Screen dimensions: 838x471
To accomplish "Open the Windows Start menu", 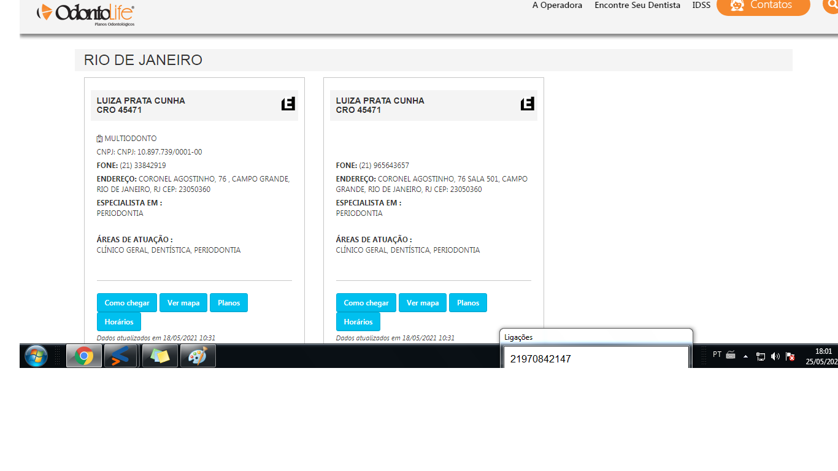I will (x=36, y=356).
